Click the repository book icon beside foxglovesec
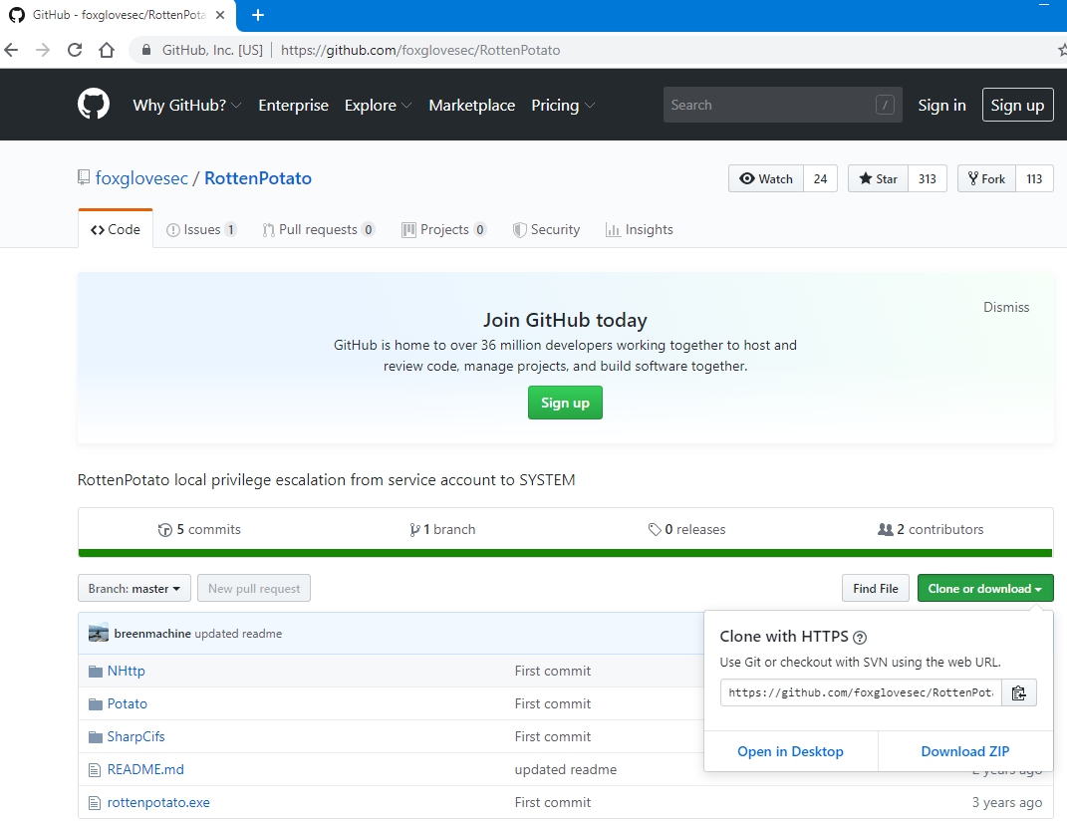The image size is (1067, 822). 84,177
